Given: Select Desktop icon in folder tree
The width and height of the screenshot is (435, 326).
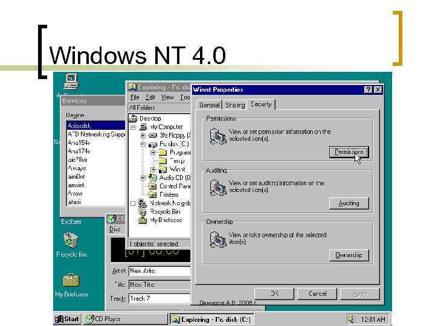Looking at the screenshot, I should (x=133, y=118).
